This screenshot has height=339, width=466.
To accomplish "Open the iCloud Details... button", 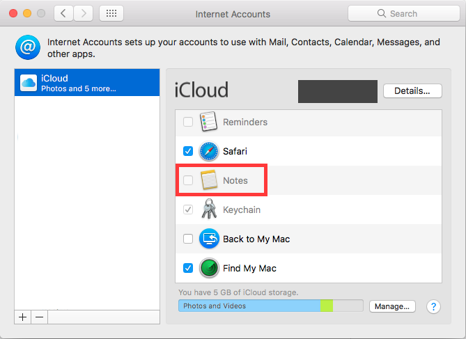I will (412, 90).
